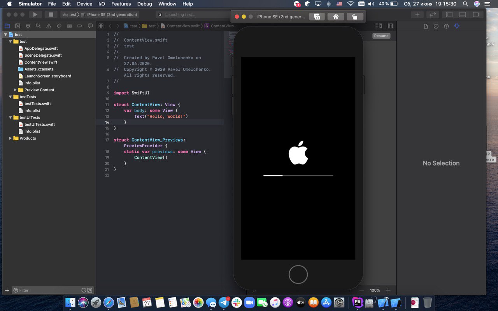Resume the SwiftUI preview
498x311 pixels.
click(381, 36)
